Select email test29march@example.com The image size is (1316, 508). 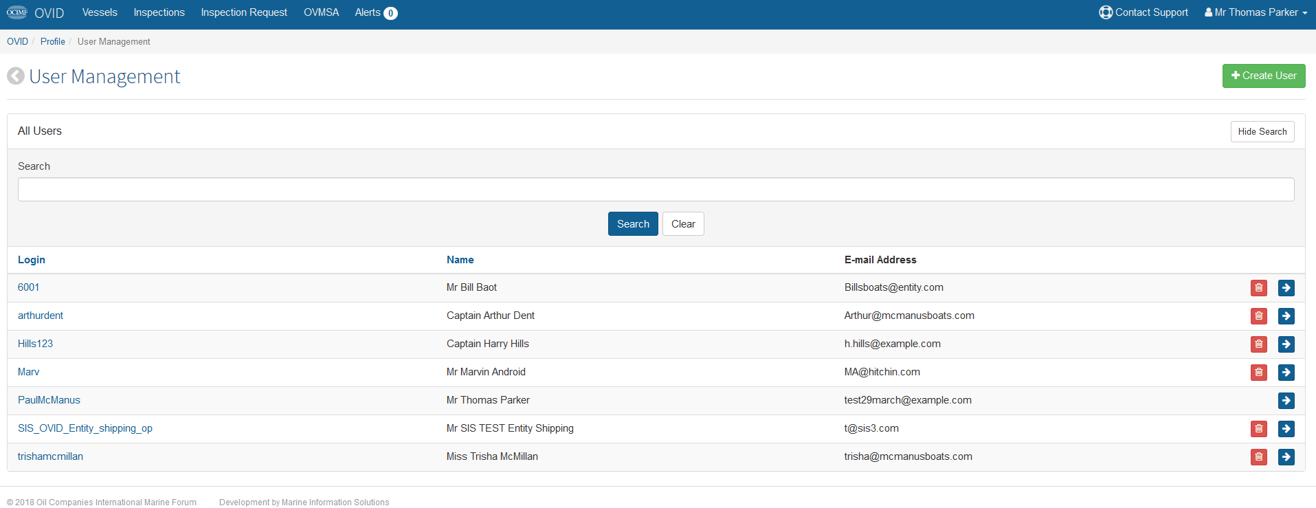pyautogui.click(x=908, y=400)
